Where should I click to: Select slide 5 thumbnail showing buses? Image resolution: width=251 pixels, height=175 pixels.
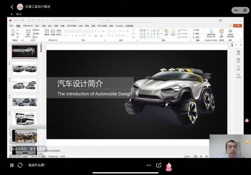pyautogui.click(x=25, y=119)
